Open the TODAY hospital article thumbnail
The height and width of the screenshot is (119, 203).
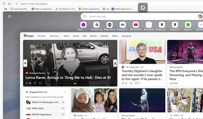(x=185, y=100)
